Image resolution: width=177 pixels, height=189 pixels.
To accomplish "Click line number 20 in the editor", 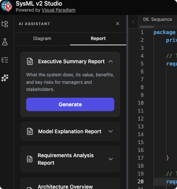I will tap(141, 182).
